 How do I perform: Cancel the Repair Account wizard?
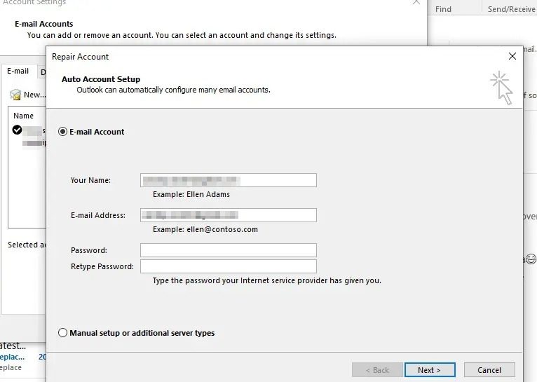(489, 370)
